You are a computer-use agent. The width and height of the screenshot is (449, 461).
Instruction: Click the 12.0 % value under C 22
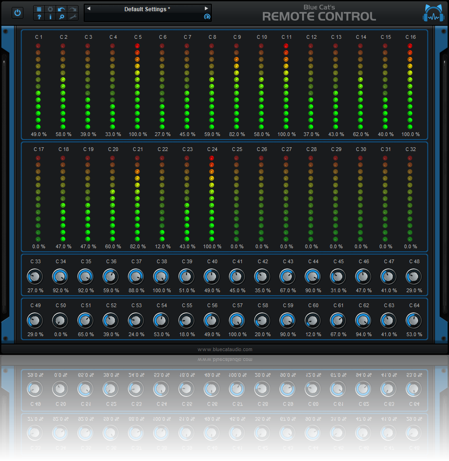point(163,247)
